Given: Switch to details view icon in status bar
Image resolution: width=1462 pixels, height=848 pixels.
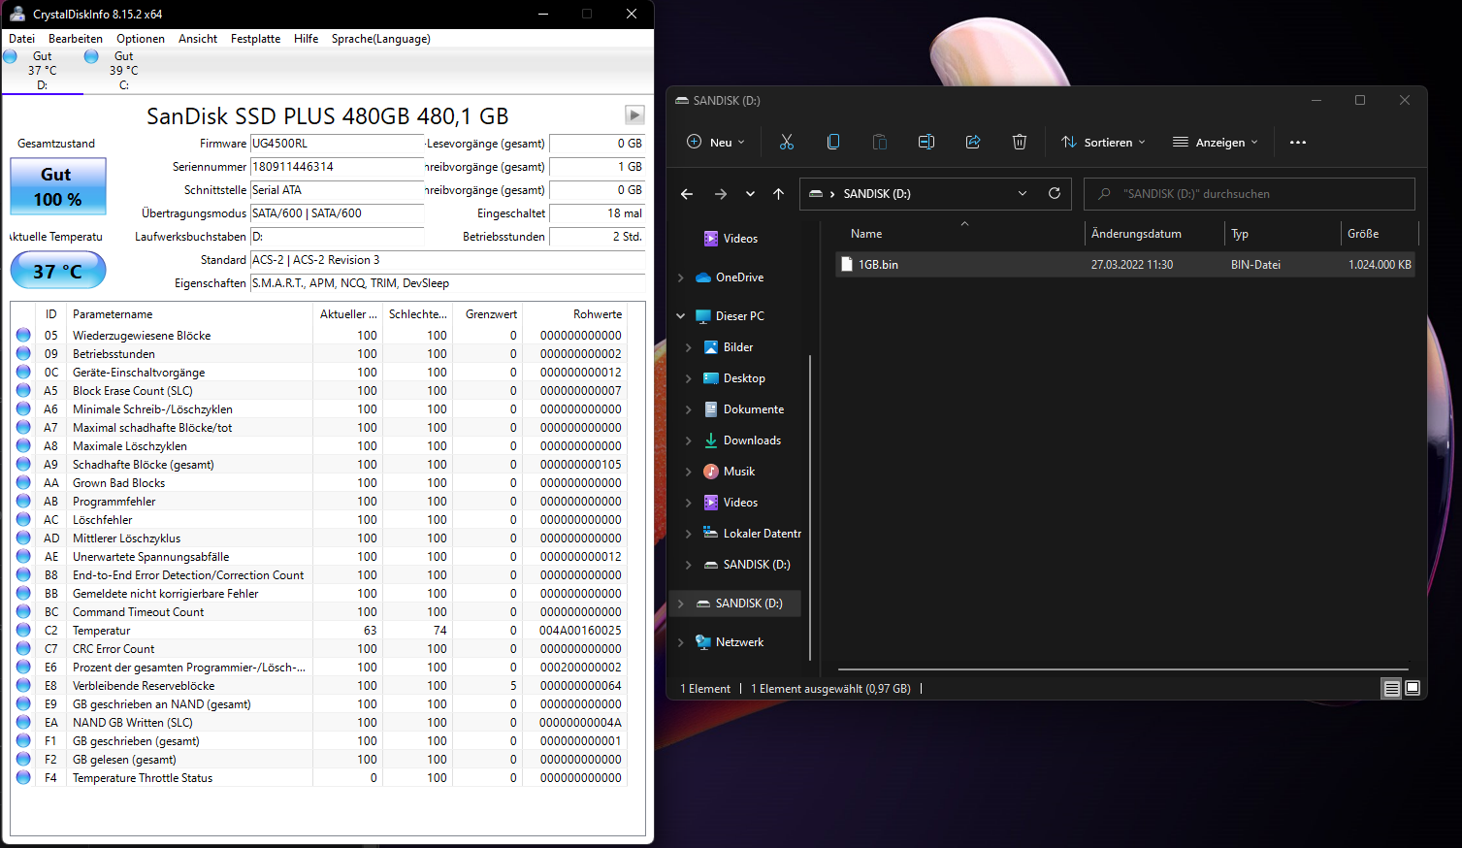Looking at the screenshot, I should coord(1391,688).
